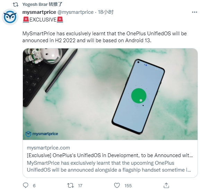Viewport: 201px width, 190px height.
Task: Retweet this post via the retweet icon
Action: tap(70, 186)
